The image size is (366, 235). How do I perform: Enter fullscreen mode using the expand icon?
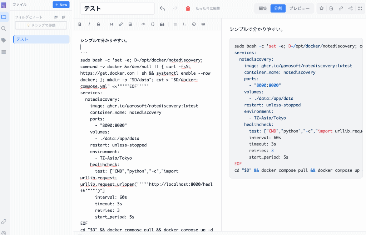[360, 9]
